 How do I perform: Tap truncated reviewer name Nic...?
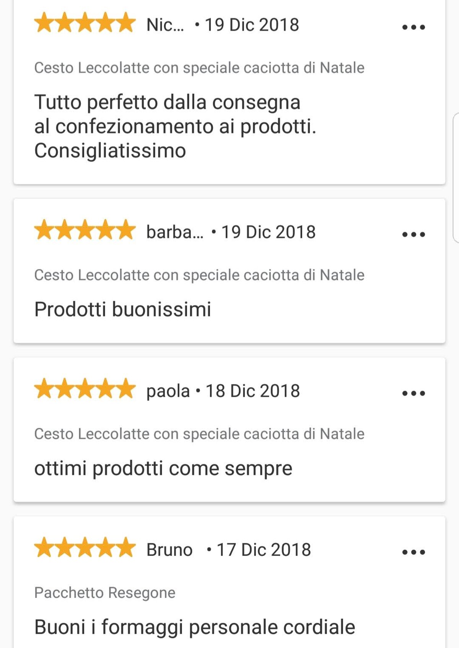[165, 25]
